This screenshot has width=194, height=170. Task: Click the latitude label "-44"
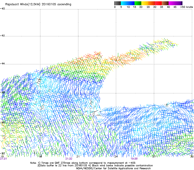tap(2, 64)
